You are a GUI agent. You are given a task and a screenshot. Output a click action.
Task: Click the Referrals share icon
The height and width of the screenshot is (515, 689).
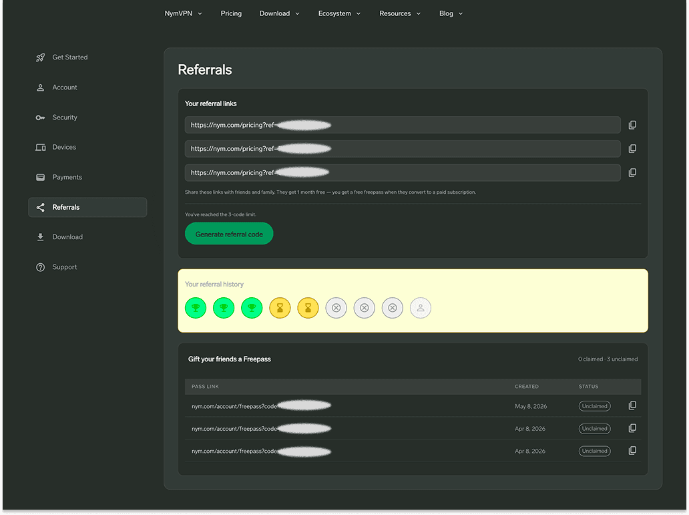point(41,208)
